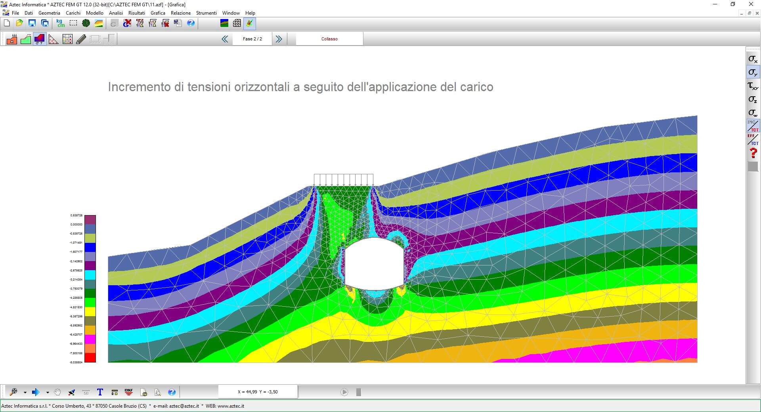This screenshot has width=761, height=412.
Task: Select the σz stress component
Action: [x=753, y=99]
